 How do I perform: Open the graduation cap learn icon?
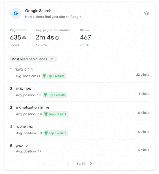point(146,13)
